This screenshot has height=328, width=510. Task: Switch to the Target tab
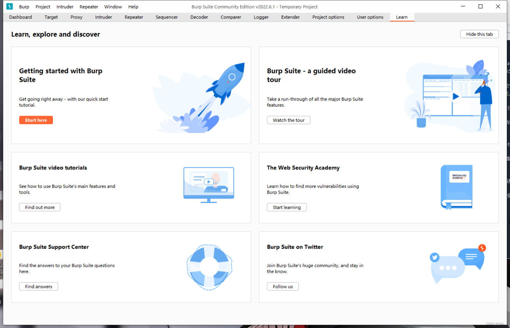(x=51, y=17)
